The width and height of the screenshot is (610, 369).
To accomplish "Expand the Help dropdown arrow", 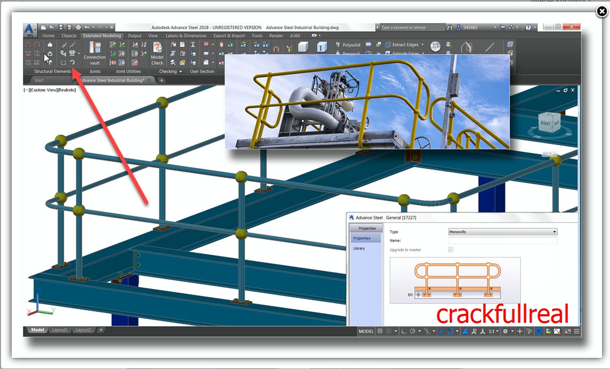I will tap(534, 27).
